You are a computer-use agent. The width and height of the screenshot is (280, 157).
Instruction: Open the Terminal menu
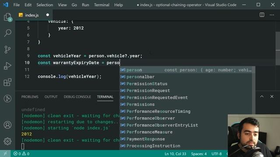click(101, 5)
